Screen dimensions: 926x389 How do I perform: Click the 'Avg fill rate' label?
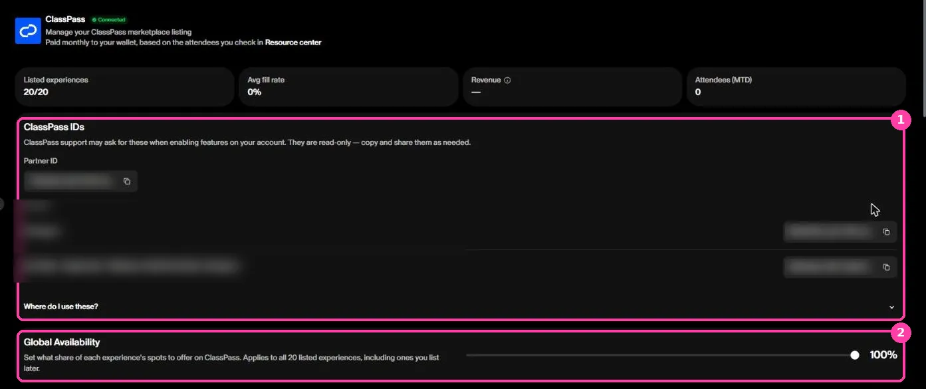266,80
